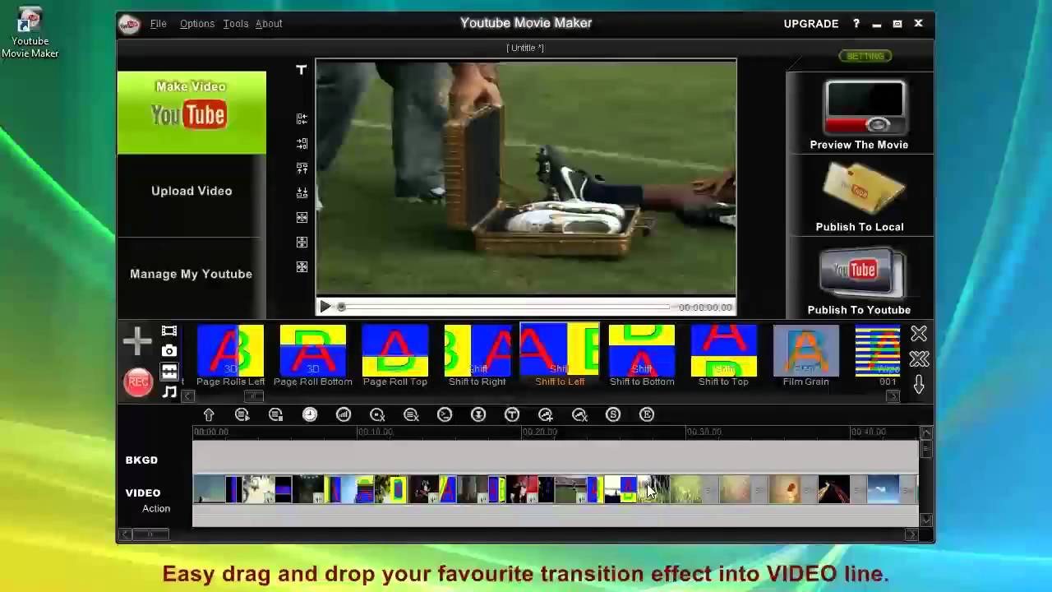Select the Shift to Left transition
The height and width of the screenshot is (592, 1052).
(560, 356)
